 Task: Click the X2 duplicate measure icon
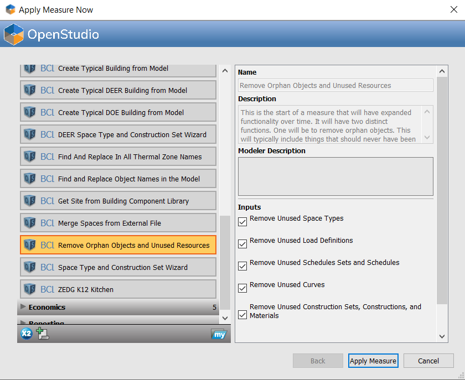[x=26, y=334]
